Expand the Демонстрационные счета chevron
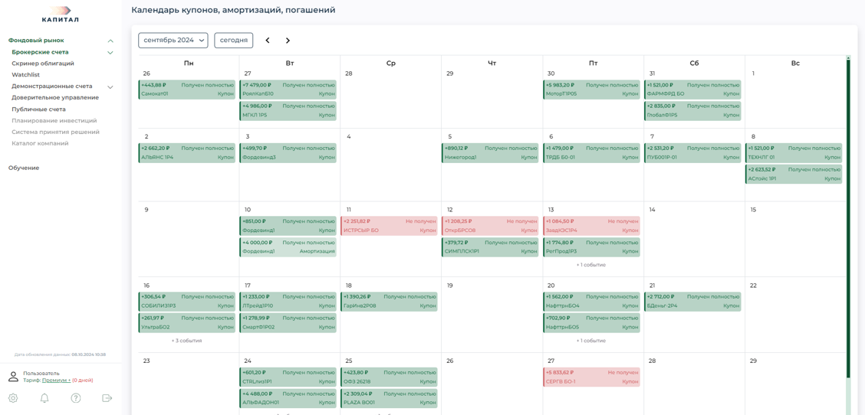Image resolution: width=865 pixels, height=415 pixels. click(110, 87)
